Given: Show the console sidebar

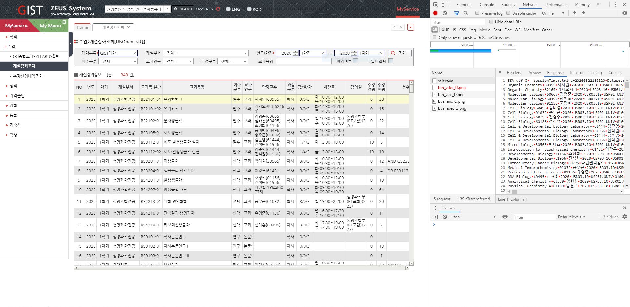Looking at the screenshot, I should 435,217.
